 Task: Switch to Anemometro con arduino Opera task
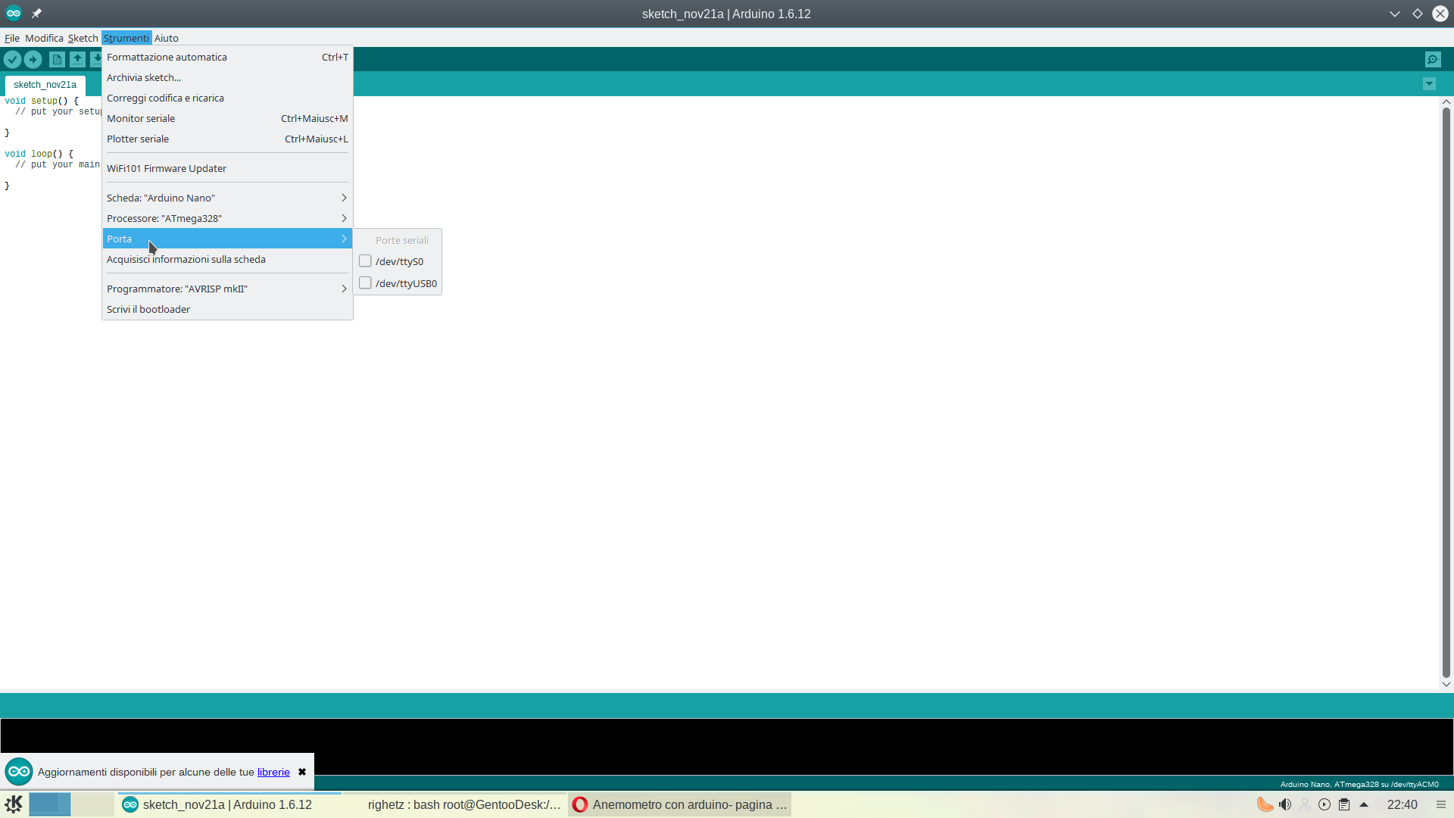click(680, 804)
